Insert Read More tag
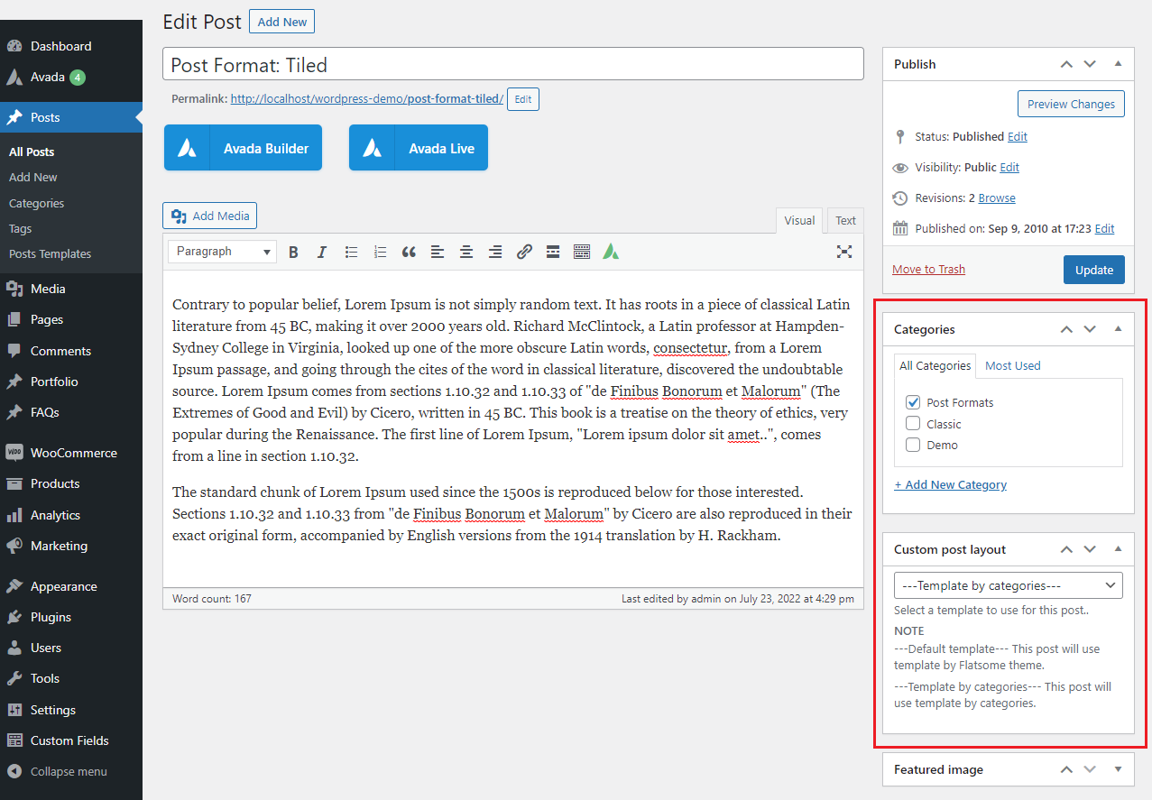 tap(553, 253)
